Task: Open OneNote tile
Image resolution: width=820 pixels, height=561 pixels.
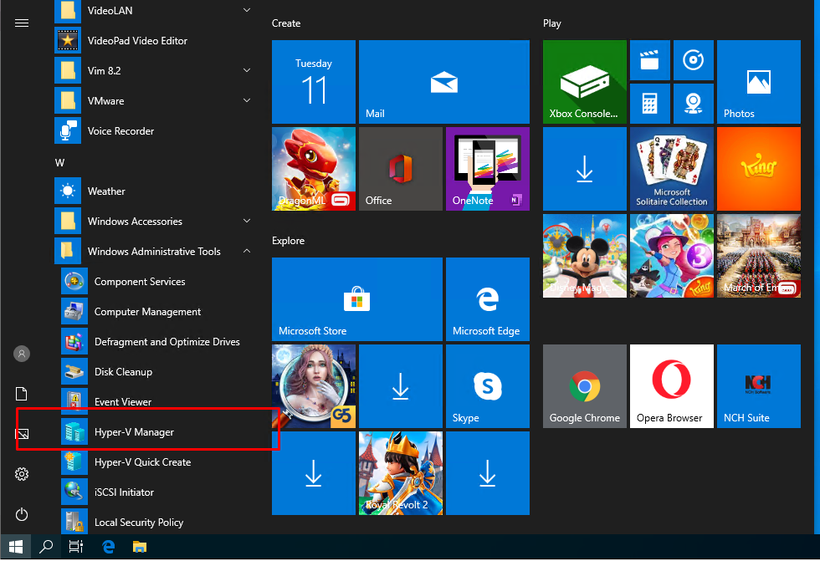Action: 487,169
